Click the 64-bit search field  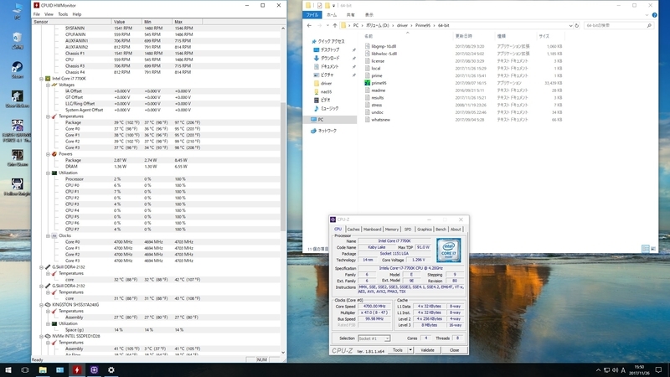coord(618,26)
